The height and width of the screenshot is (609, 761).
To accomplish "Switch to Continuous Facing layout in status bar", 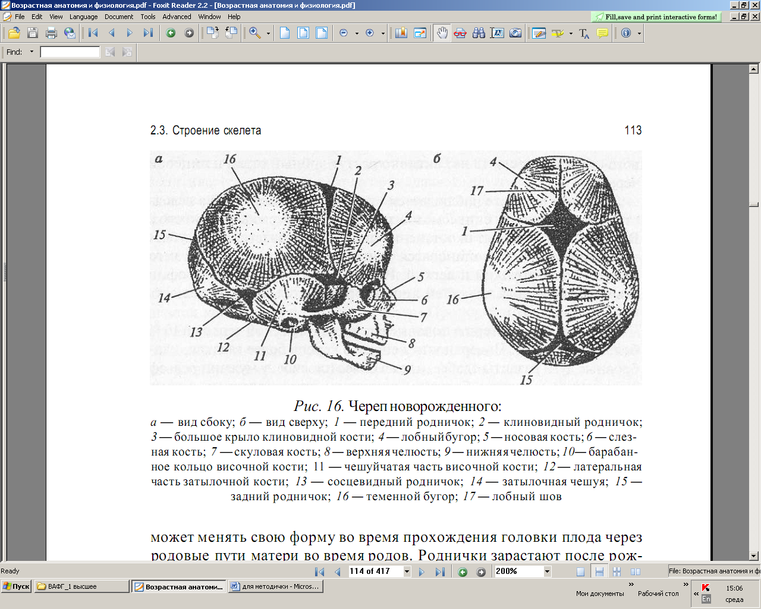I will pyautogui.click(x=617, y=572).
